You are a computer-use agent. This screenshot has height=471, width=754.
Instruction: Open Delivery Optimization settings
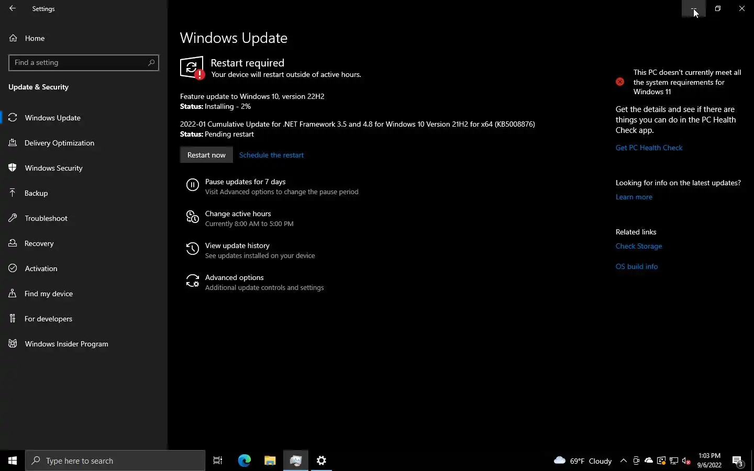coord(84,143)
